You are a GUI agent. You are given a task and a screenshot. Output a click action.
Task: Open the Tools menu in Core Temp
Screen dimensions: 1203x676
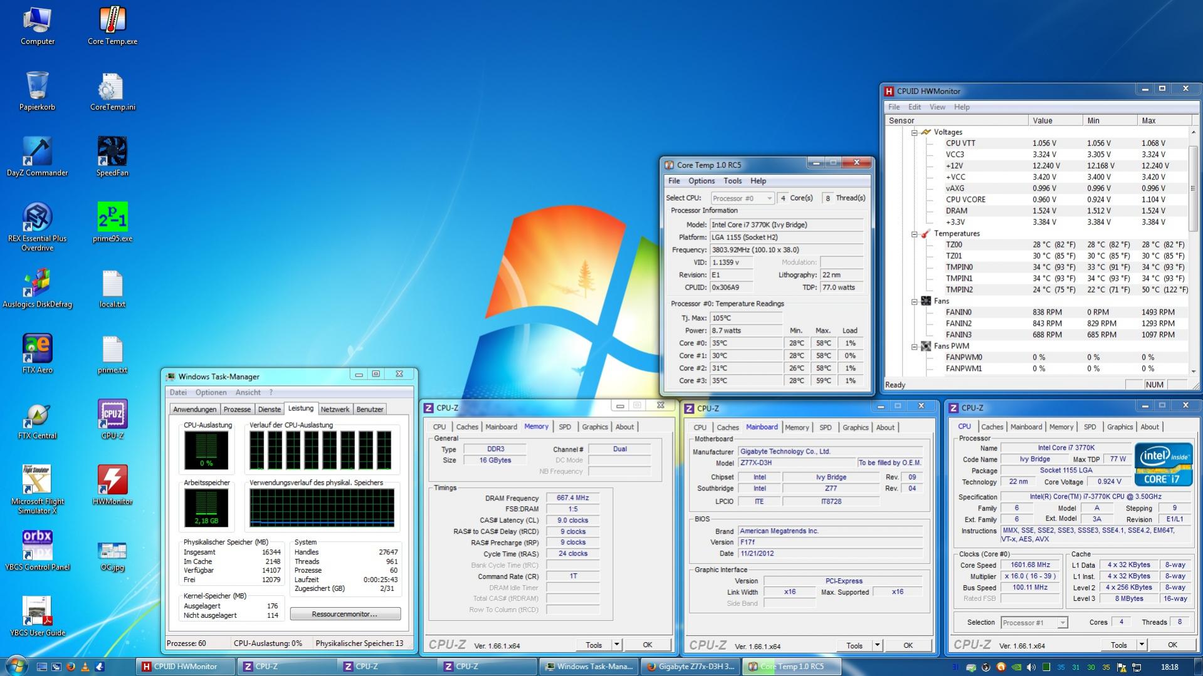coord(732,181)
